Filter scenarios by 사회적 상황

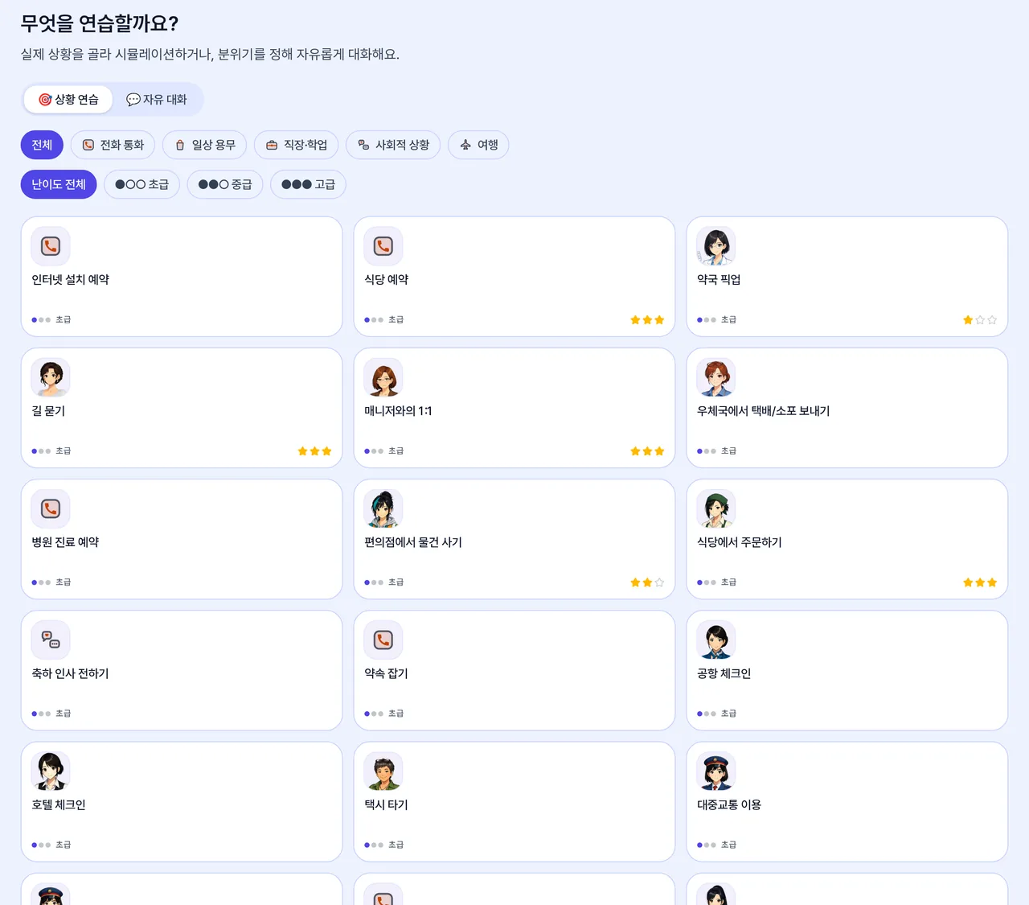pos(393,145)
